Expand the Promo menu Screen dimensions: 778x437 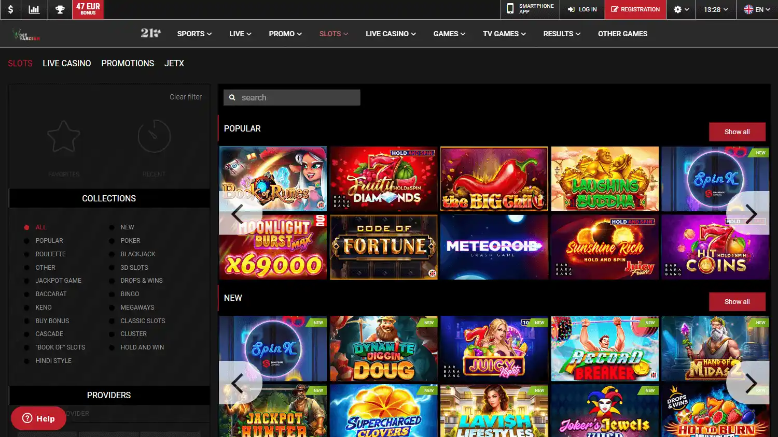(285, 34)
